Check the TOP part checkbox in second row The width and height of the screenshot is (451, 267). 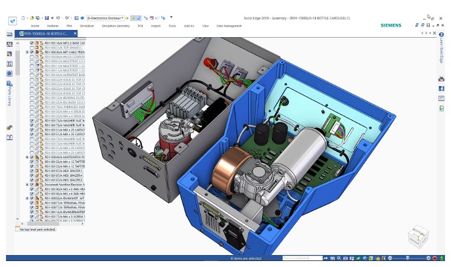32,48
